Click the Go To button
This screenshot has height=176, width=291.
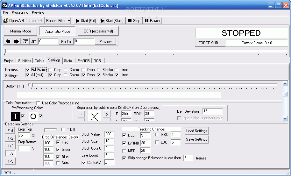coord(66,42)
